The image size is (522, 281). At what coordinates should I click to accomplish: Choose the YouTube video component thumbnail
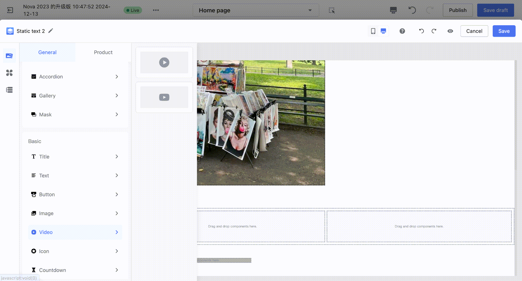(164, 97)
